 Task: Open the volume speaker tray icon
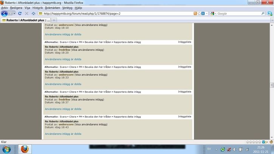235,149
